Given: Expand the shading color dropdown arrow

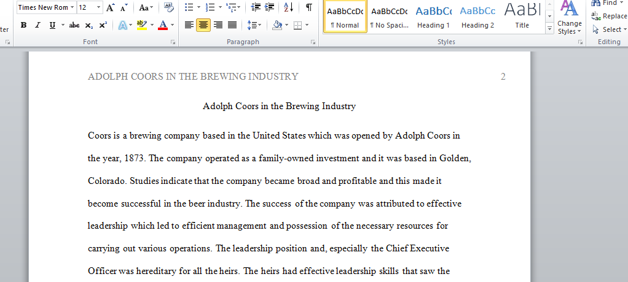Looking at the screenshot, I should click(x=287, y=25).
